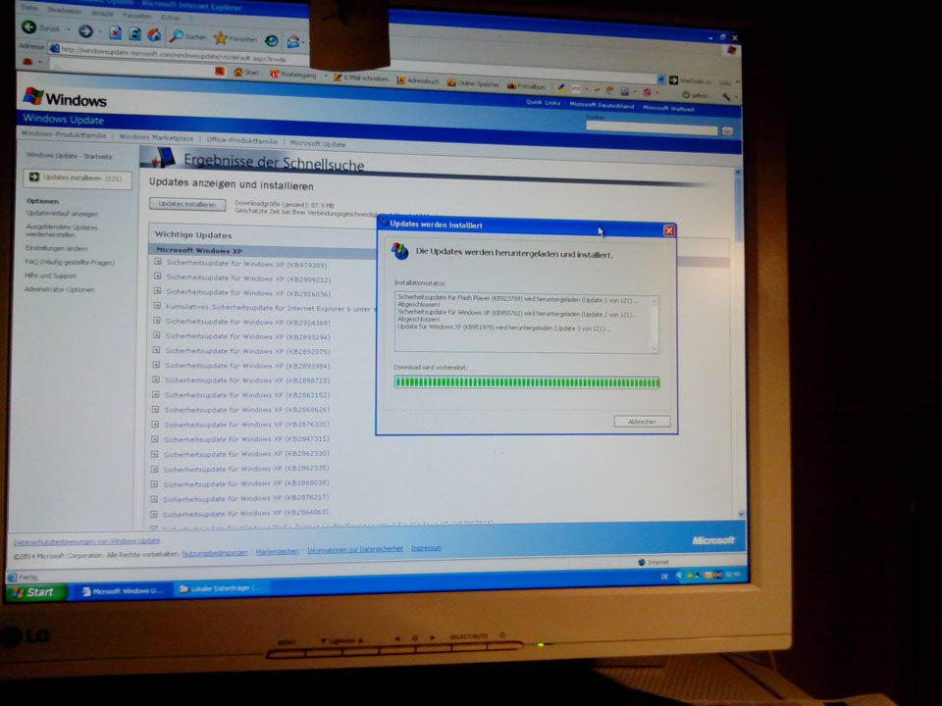Viewport: 942px width, 706px height.
Task: Open the Windows Marketplace tab
Action: (x=156, y=137)
